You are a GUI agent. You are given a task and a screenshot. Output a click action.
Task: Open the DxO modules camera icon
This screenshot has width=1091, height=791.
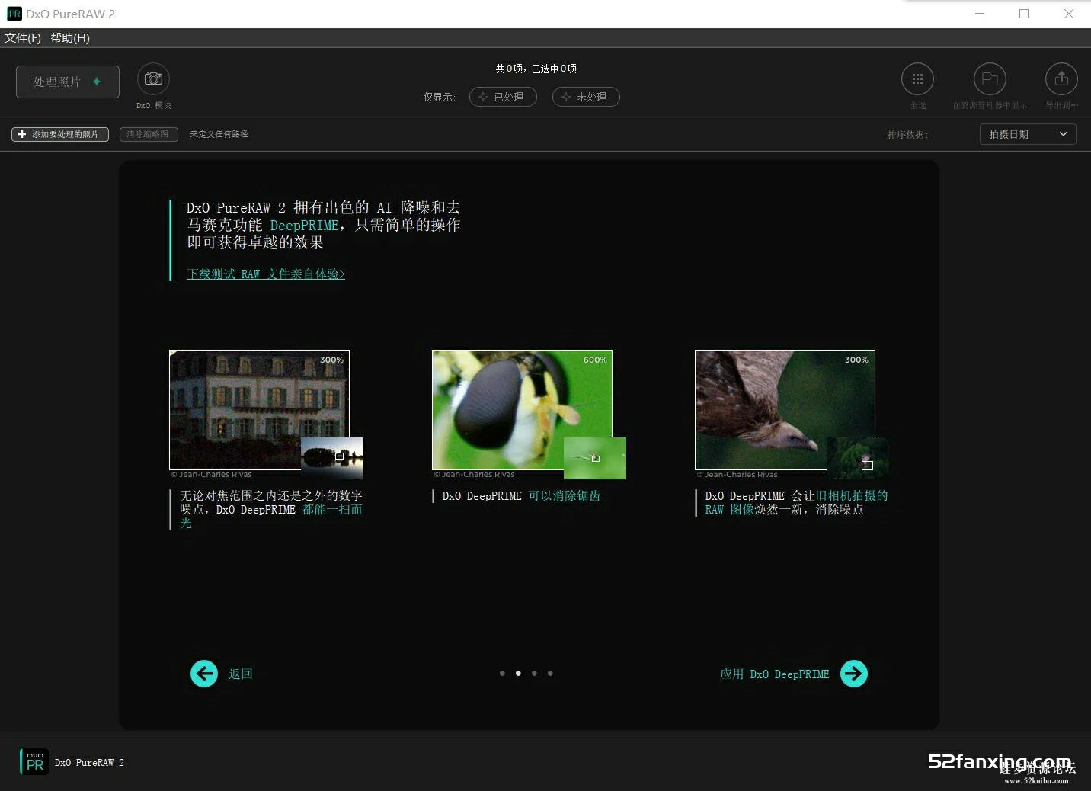(x=153, y=78)
